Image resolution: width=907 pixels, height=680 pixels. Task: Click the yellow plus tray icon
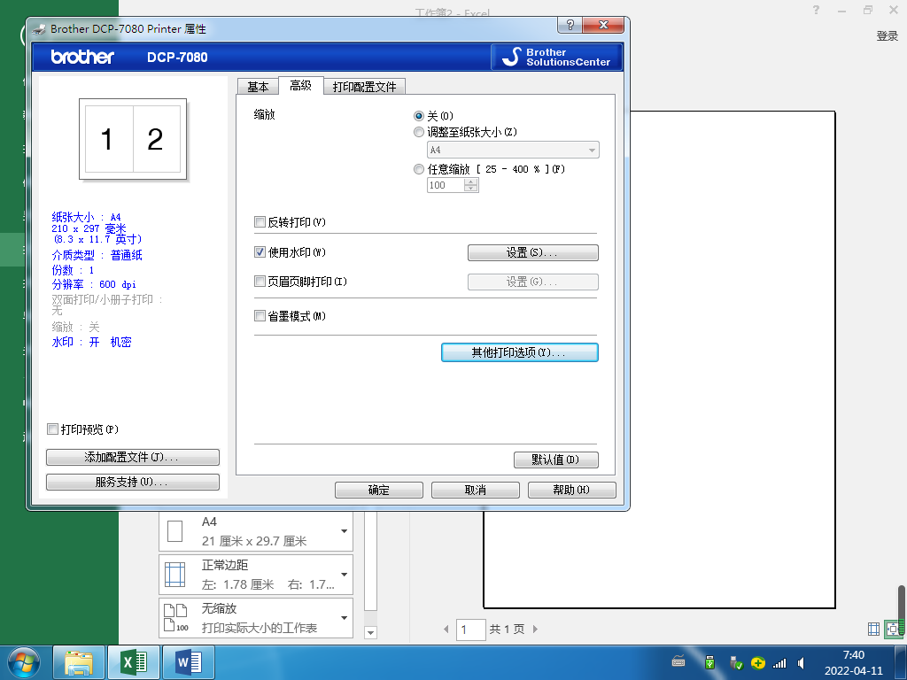pyautogui.click(x=758, y=662)
